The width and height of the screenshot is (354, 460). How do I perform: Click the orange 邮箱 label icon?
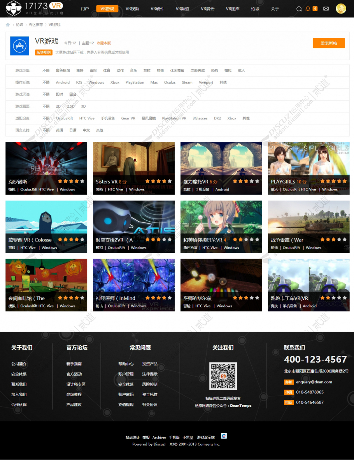(x=289, y=382)
